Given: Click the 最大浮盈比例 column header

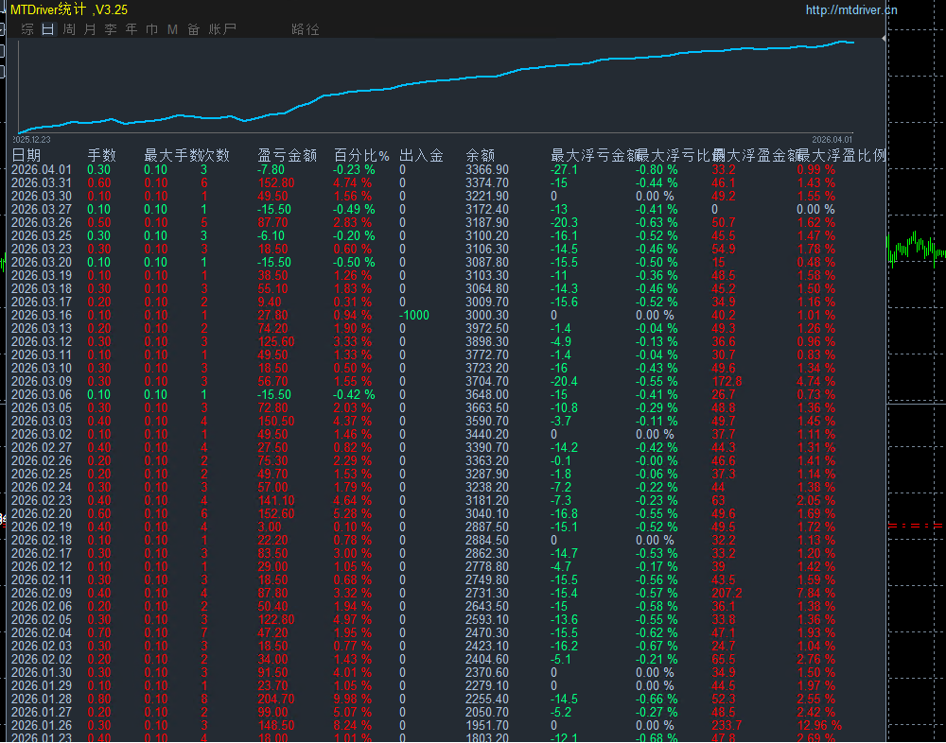Looking at the screenshot, I should (841, 156).
